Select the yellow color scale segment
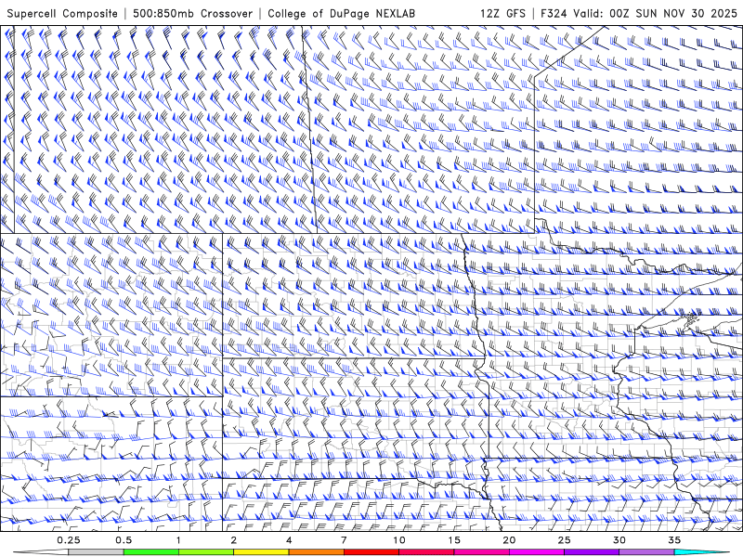Screen dimensions: 743x557 click(x=261, y=552)
